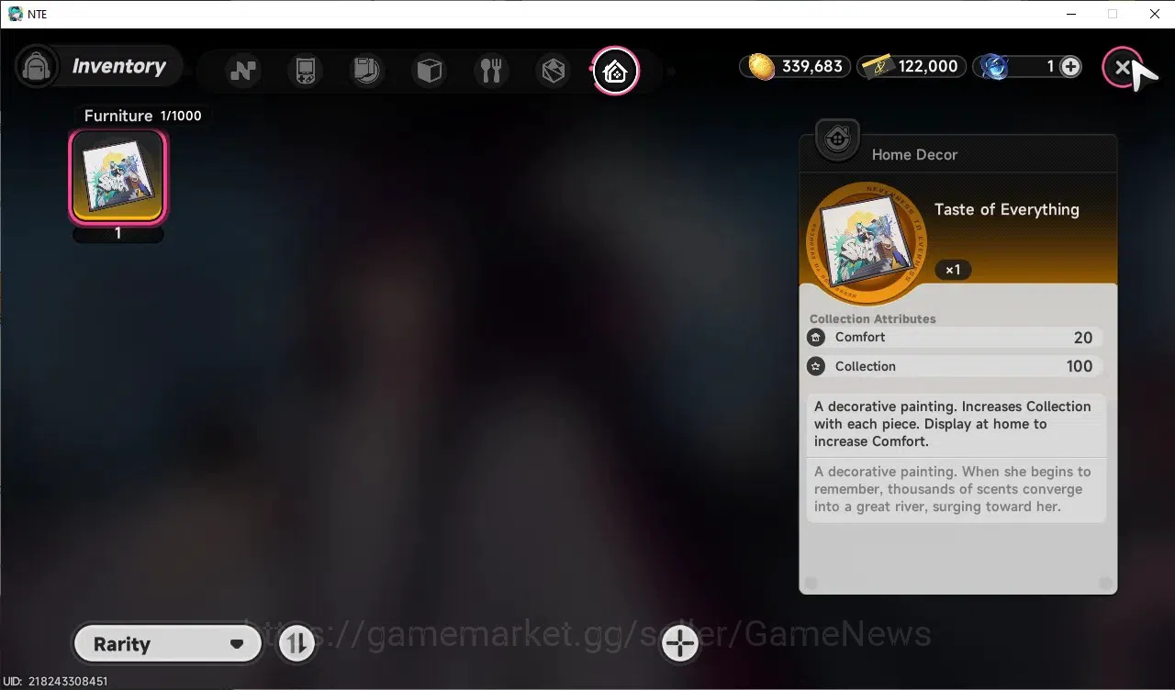The height and width of the screenshot is (690, 1175).
Task: Click the gold coin currency counter
Action: click(794, 66)
